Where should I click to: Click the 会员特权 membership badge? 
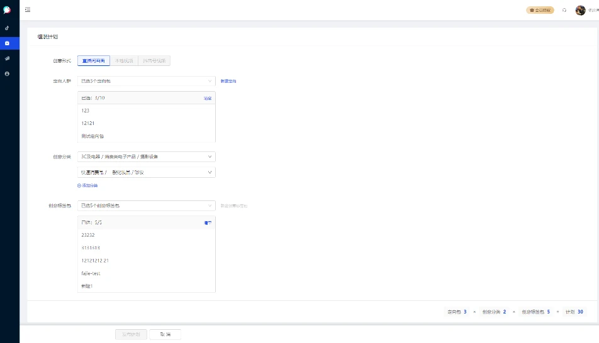pyautogui.click(x=540, y=10)
